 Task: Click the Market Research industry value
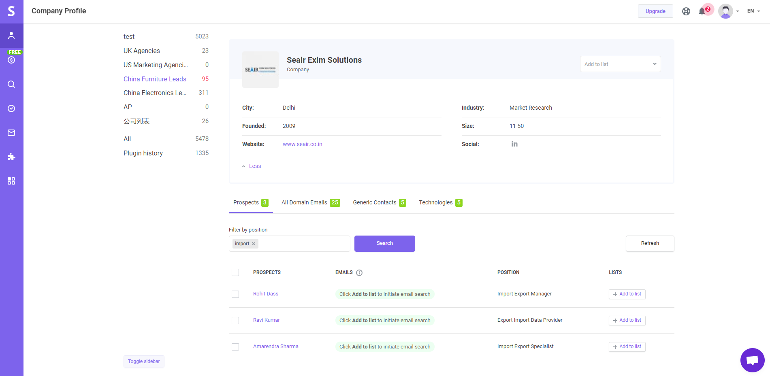click(x=531, y=108)
